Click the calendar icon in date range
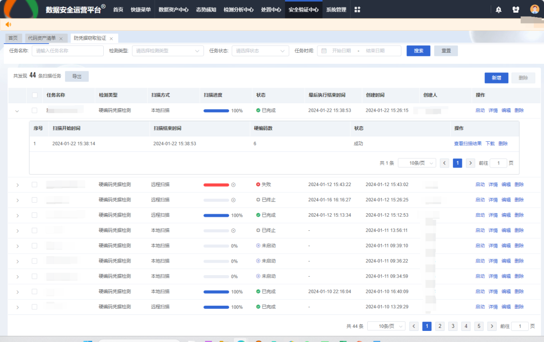 pyautogui.click(x=324, y=51)
